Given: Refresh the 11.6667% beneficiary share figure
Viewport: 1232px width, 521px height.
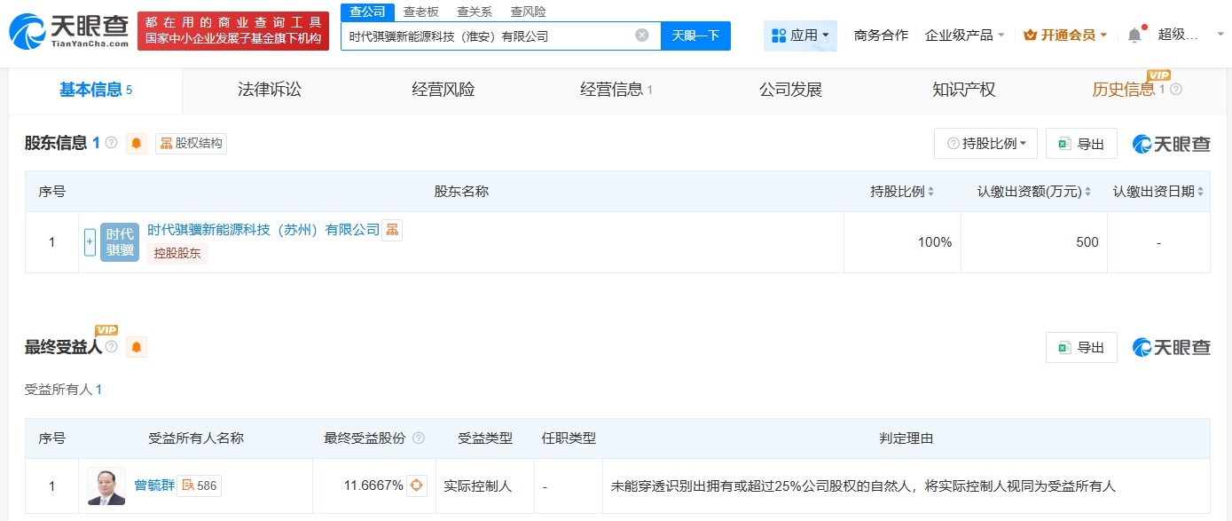Looking at the screenshot, I should coord(415,485).
